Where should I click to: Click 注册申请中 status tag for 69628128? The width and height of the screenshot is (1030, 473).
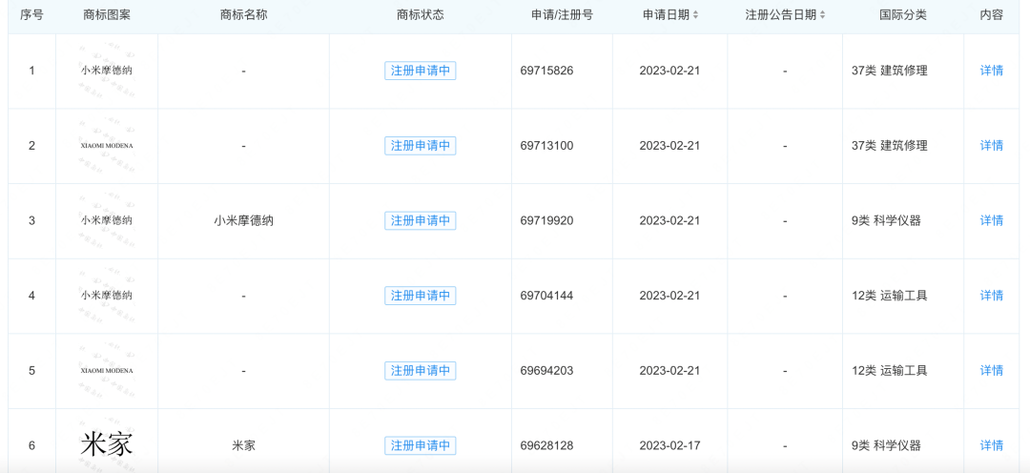(x=421, y=445)
